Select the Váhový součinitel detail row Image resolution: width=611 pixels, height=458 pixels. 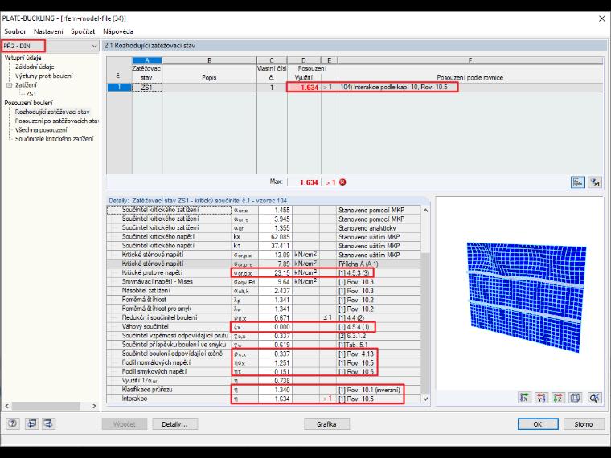264,327
